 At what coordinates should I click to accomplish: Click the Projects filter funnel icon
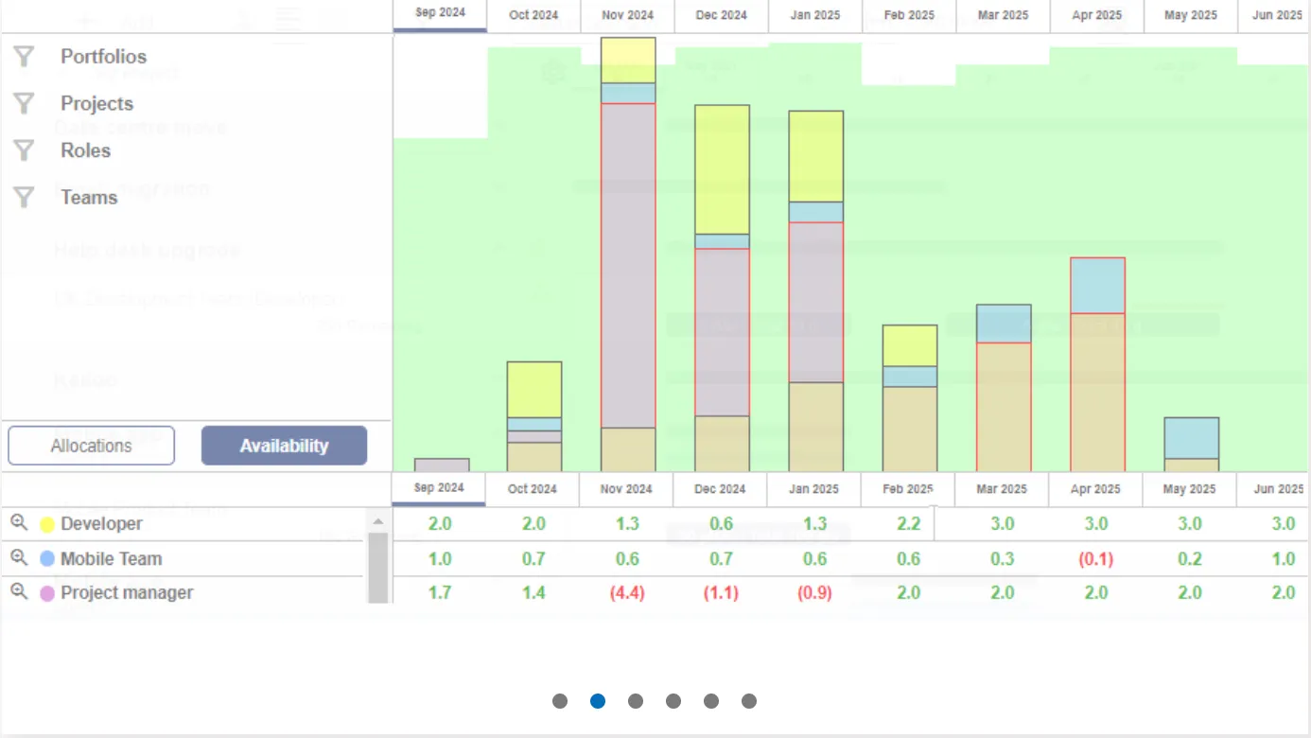(x=24, y=103)
